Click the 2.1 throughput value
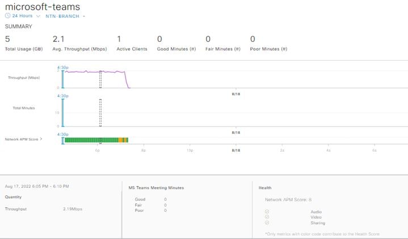This screenshot has height=239, width=408. point(58,39)
